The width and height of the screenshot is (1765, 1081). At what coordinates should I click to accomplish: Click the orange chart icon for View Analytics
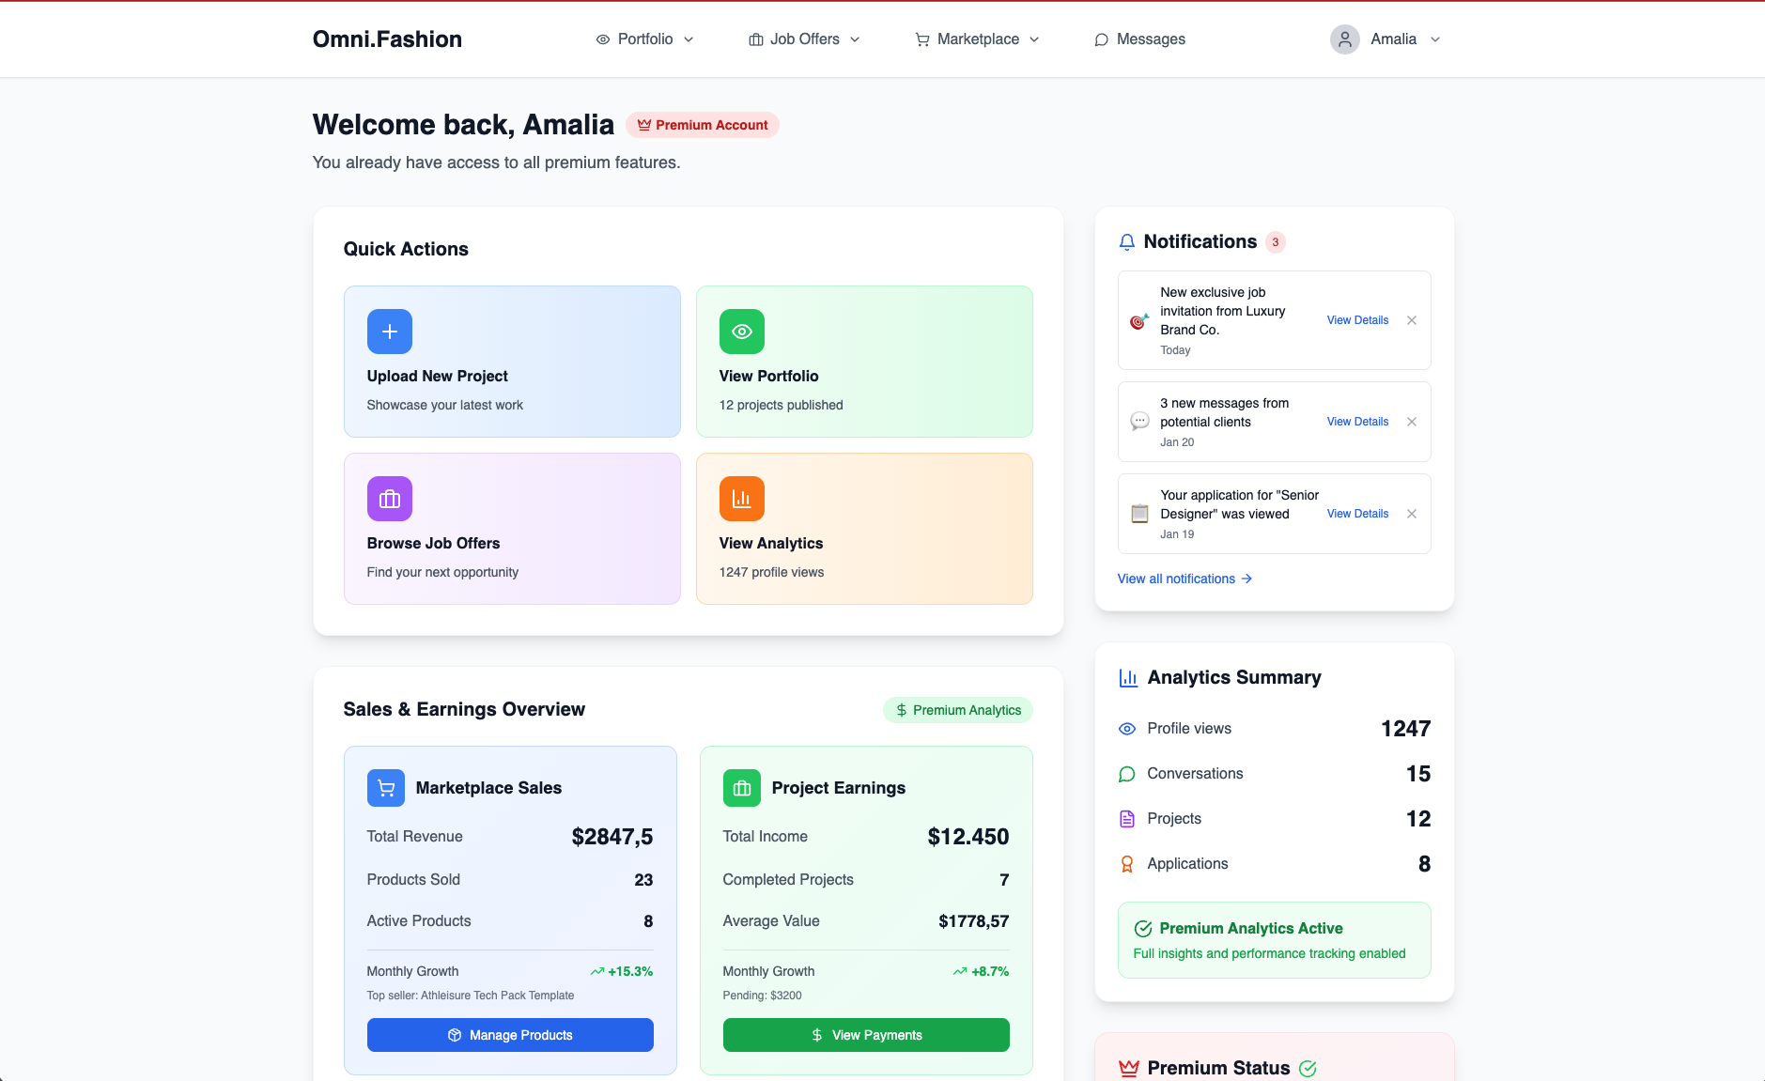click(x=742, y=499)
